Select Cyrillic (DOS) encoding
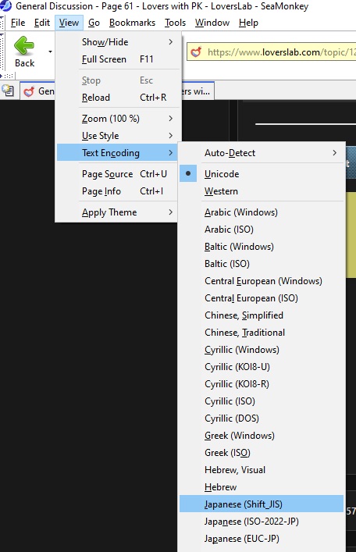Image resolution: width=356 pixels, height=552 pixels. (262, 418)
